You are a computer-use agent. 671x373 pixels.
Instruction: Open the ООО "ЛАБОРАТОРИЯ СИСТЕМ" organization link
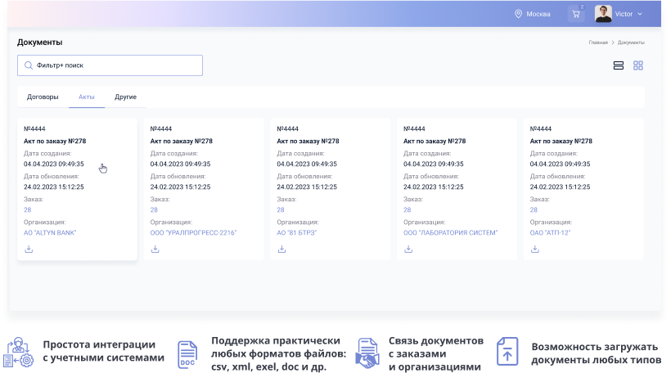tap(450, 232)
